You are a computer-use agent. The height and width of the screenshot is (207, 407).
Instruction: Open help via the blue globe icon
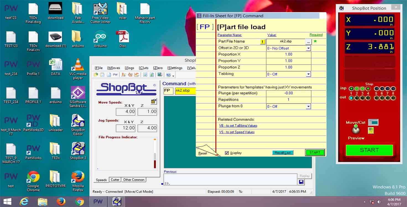[x=168, y=75]
